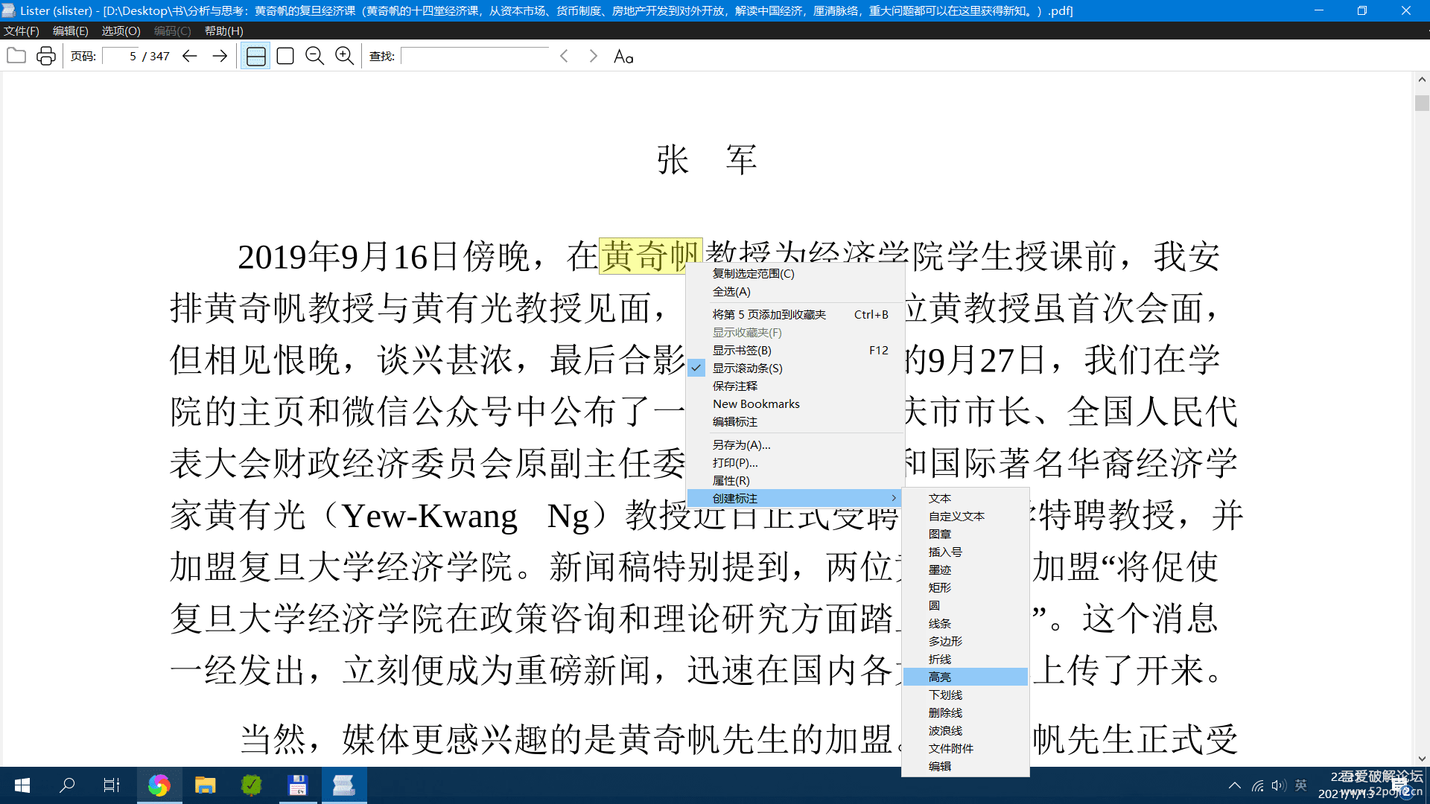Screen dimensions: 1430x804
Task: Toggle 显示滚动条(S) checked menu item
Action: coord(747,368)
